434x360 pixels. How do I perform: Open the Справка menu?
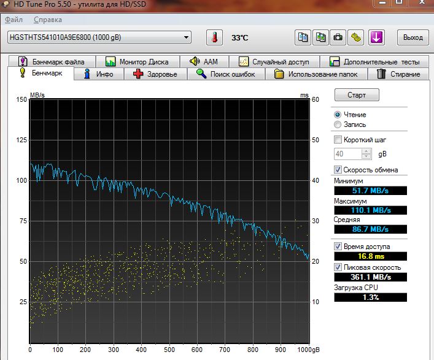pos(47,20)
